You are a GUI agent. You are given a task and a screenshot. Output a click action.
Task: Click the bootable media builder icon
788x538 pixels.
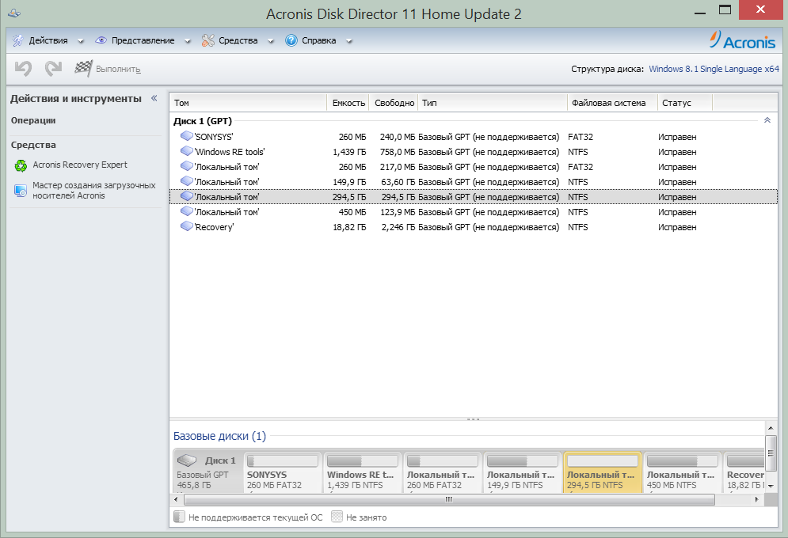pyautogui.click(x=21, y=190)
